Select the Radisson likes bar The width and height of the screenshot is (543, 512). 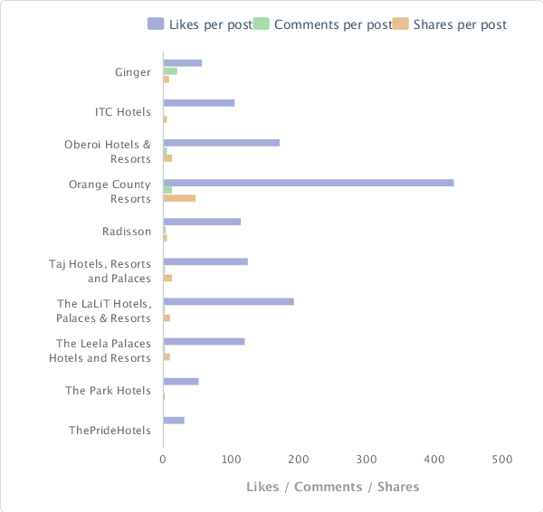click(x=202, y=222)
